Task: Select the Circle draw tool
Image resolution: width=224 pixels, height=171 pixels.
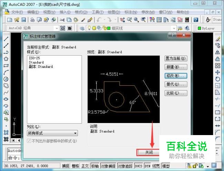Action: (6, 79)
